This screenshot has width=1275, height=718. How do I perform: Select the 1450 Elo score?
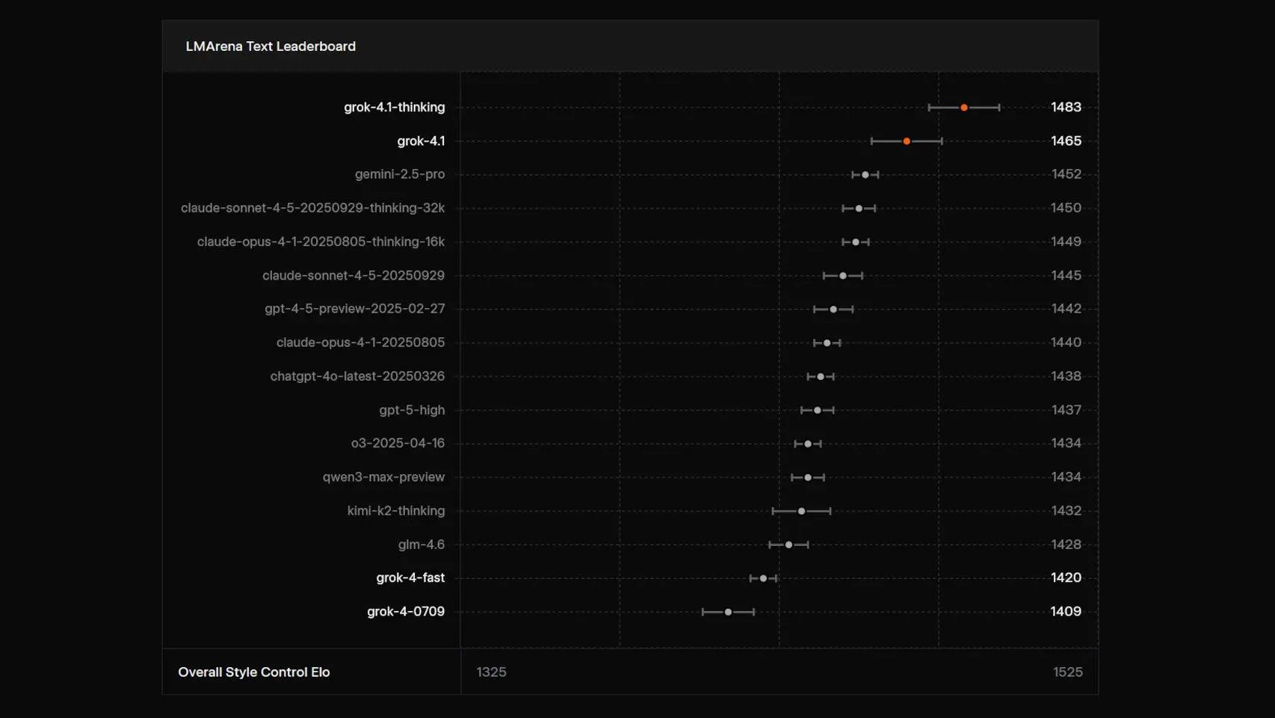point(1066,208)
